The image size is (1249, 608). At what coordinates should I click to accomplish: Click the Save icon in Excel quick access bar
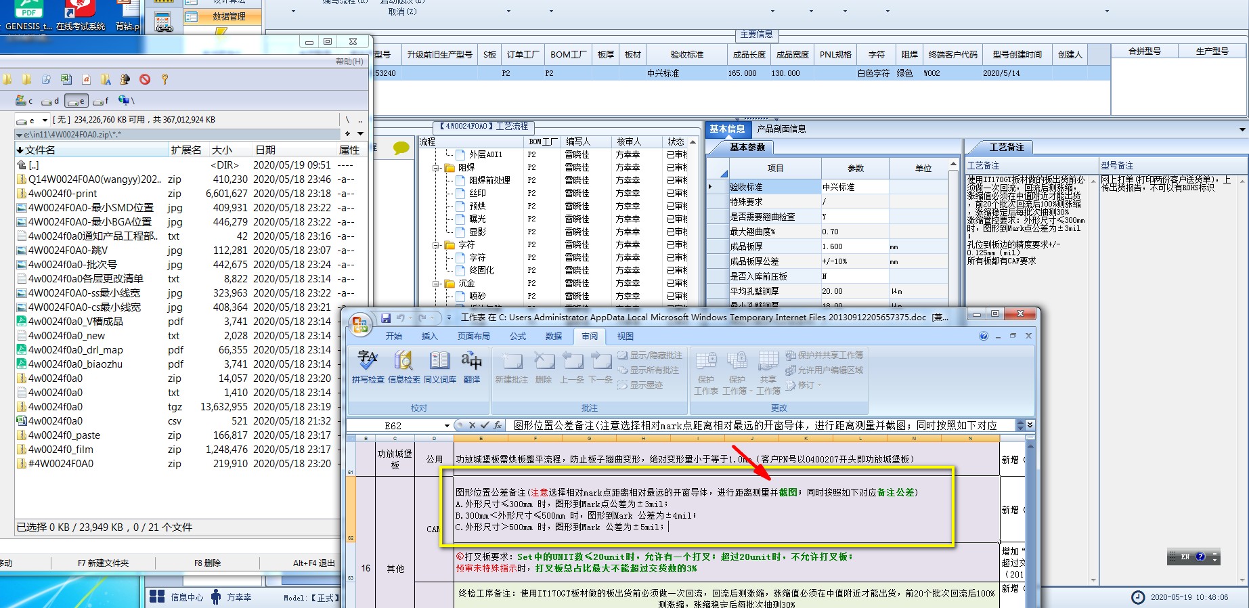click(386, 318)
